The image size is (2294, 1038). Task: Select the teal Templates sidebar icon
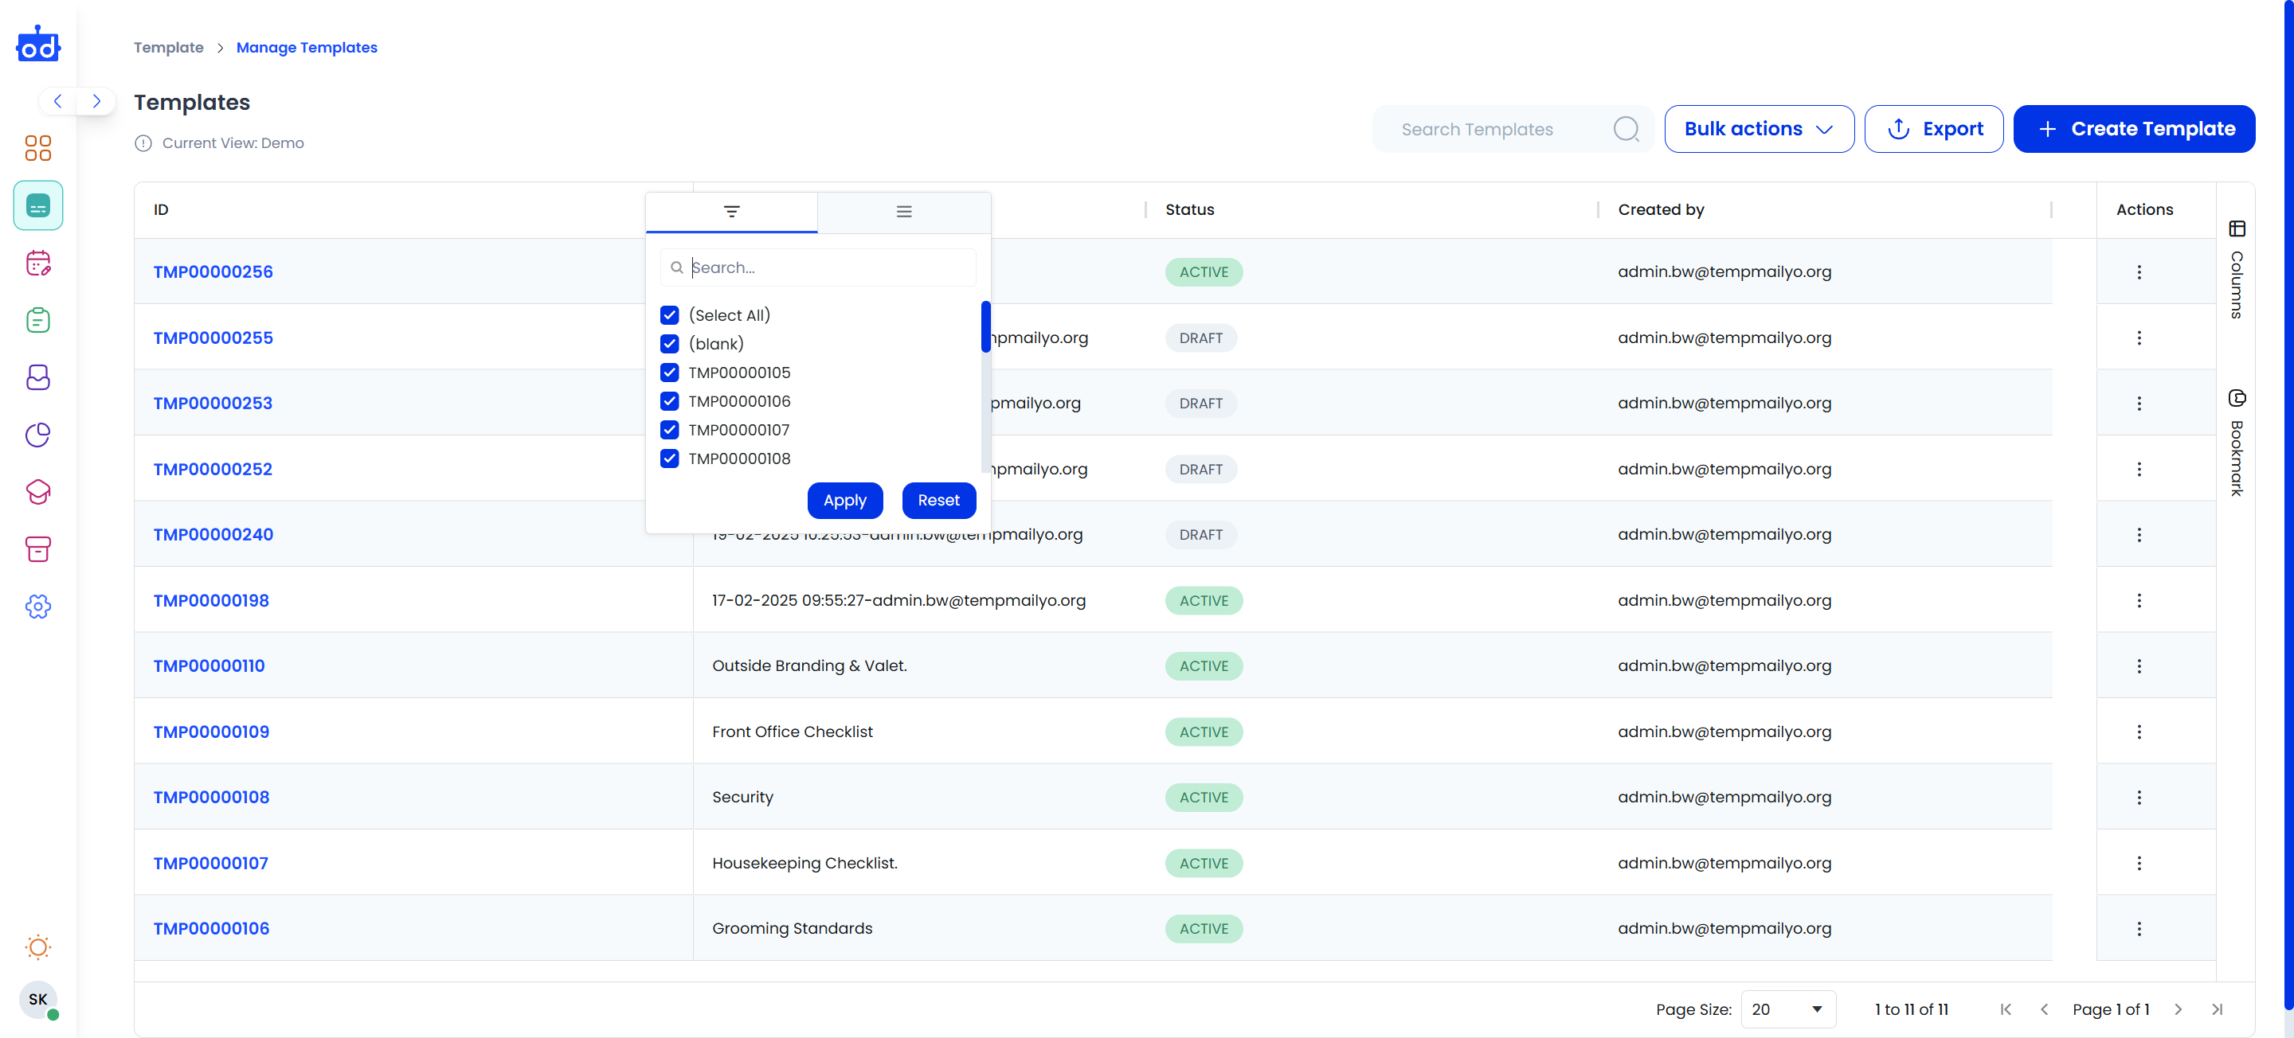coord(38,205)
